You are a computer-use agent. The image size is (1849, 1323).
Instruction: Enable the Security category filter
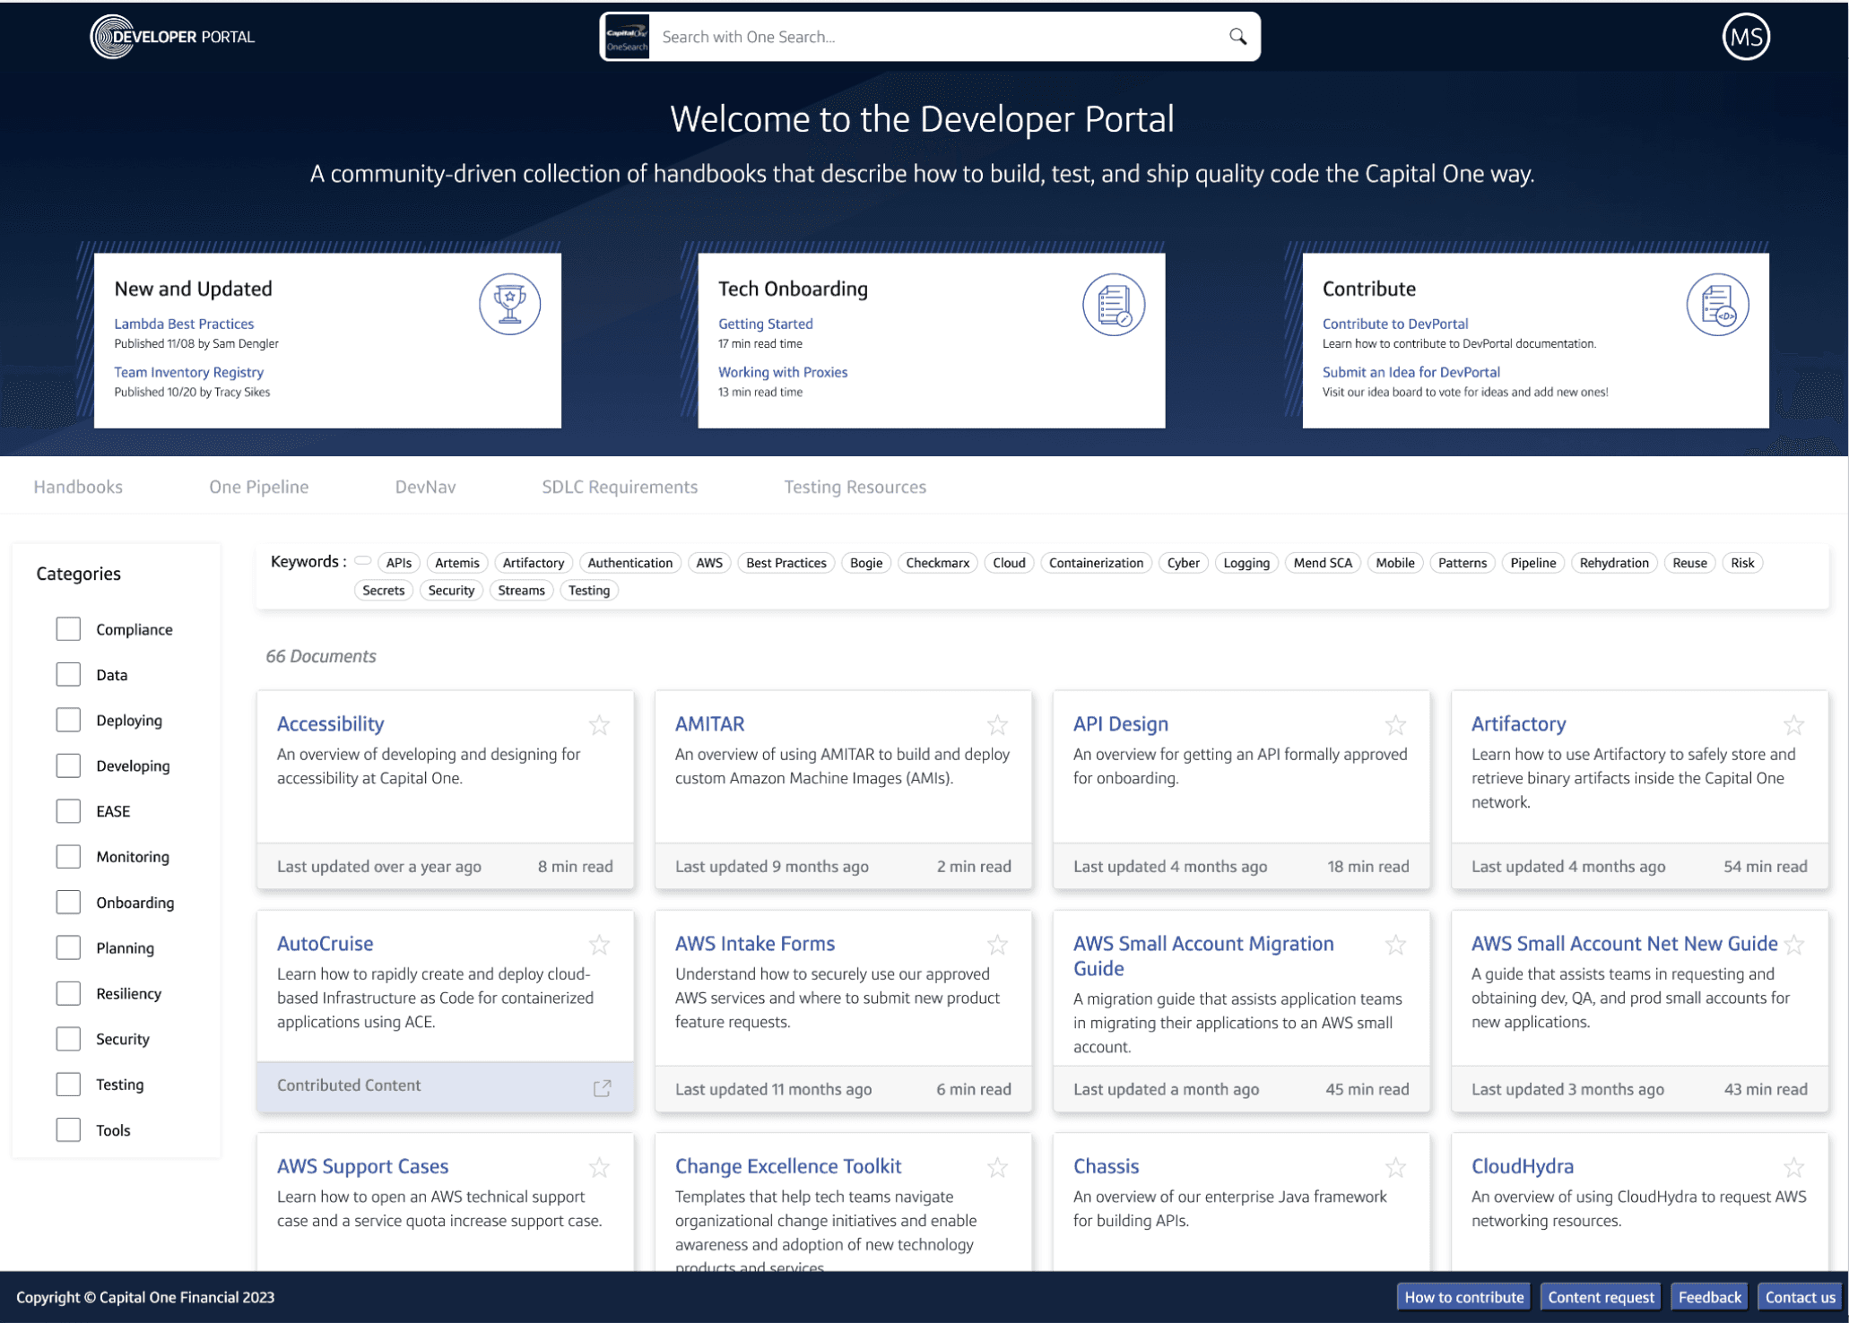point(68,1039)
